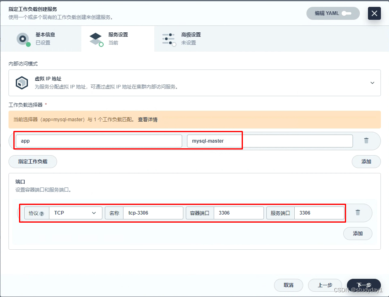This screenshot has width=389, height=297.
Task: Open the 协议 help tooltip icon
Action: pos(42,213)
